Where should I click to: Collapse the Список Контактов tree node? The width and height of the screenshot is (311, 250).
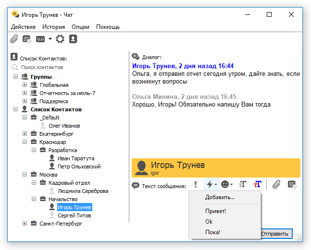(15, 109)
